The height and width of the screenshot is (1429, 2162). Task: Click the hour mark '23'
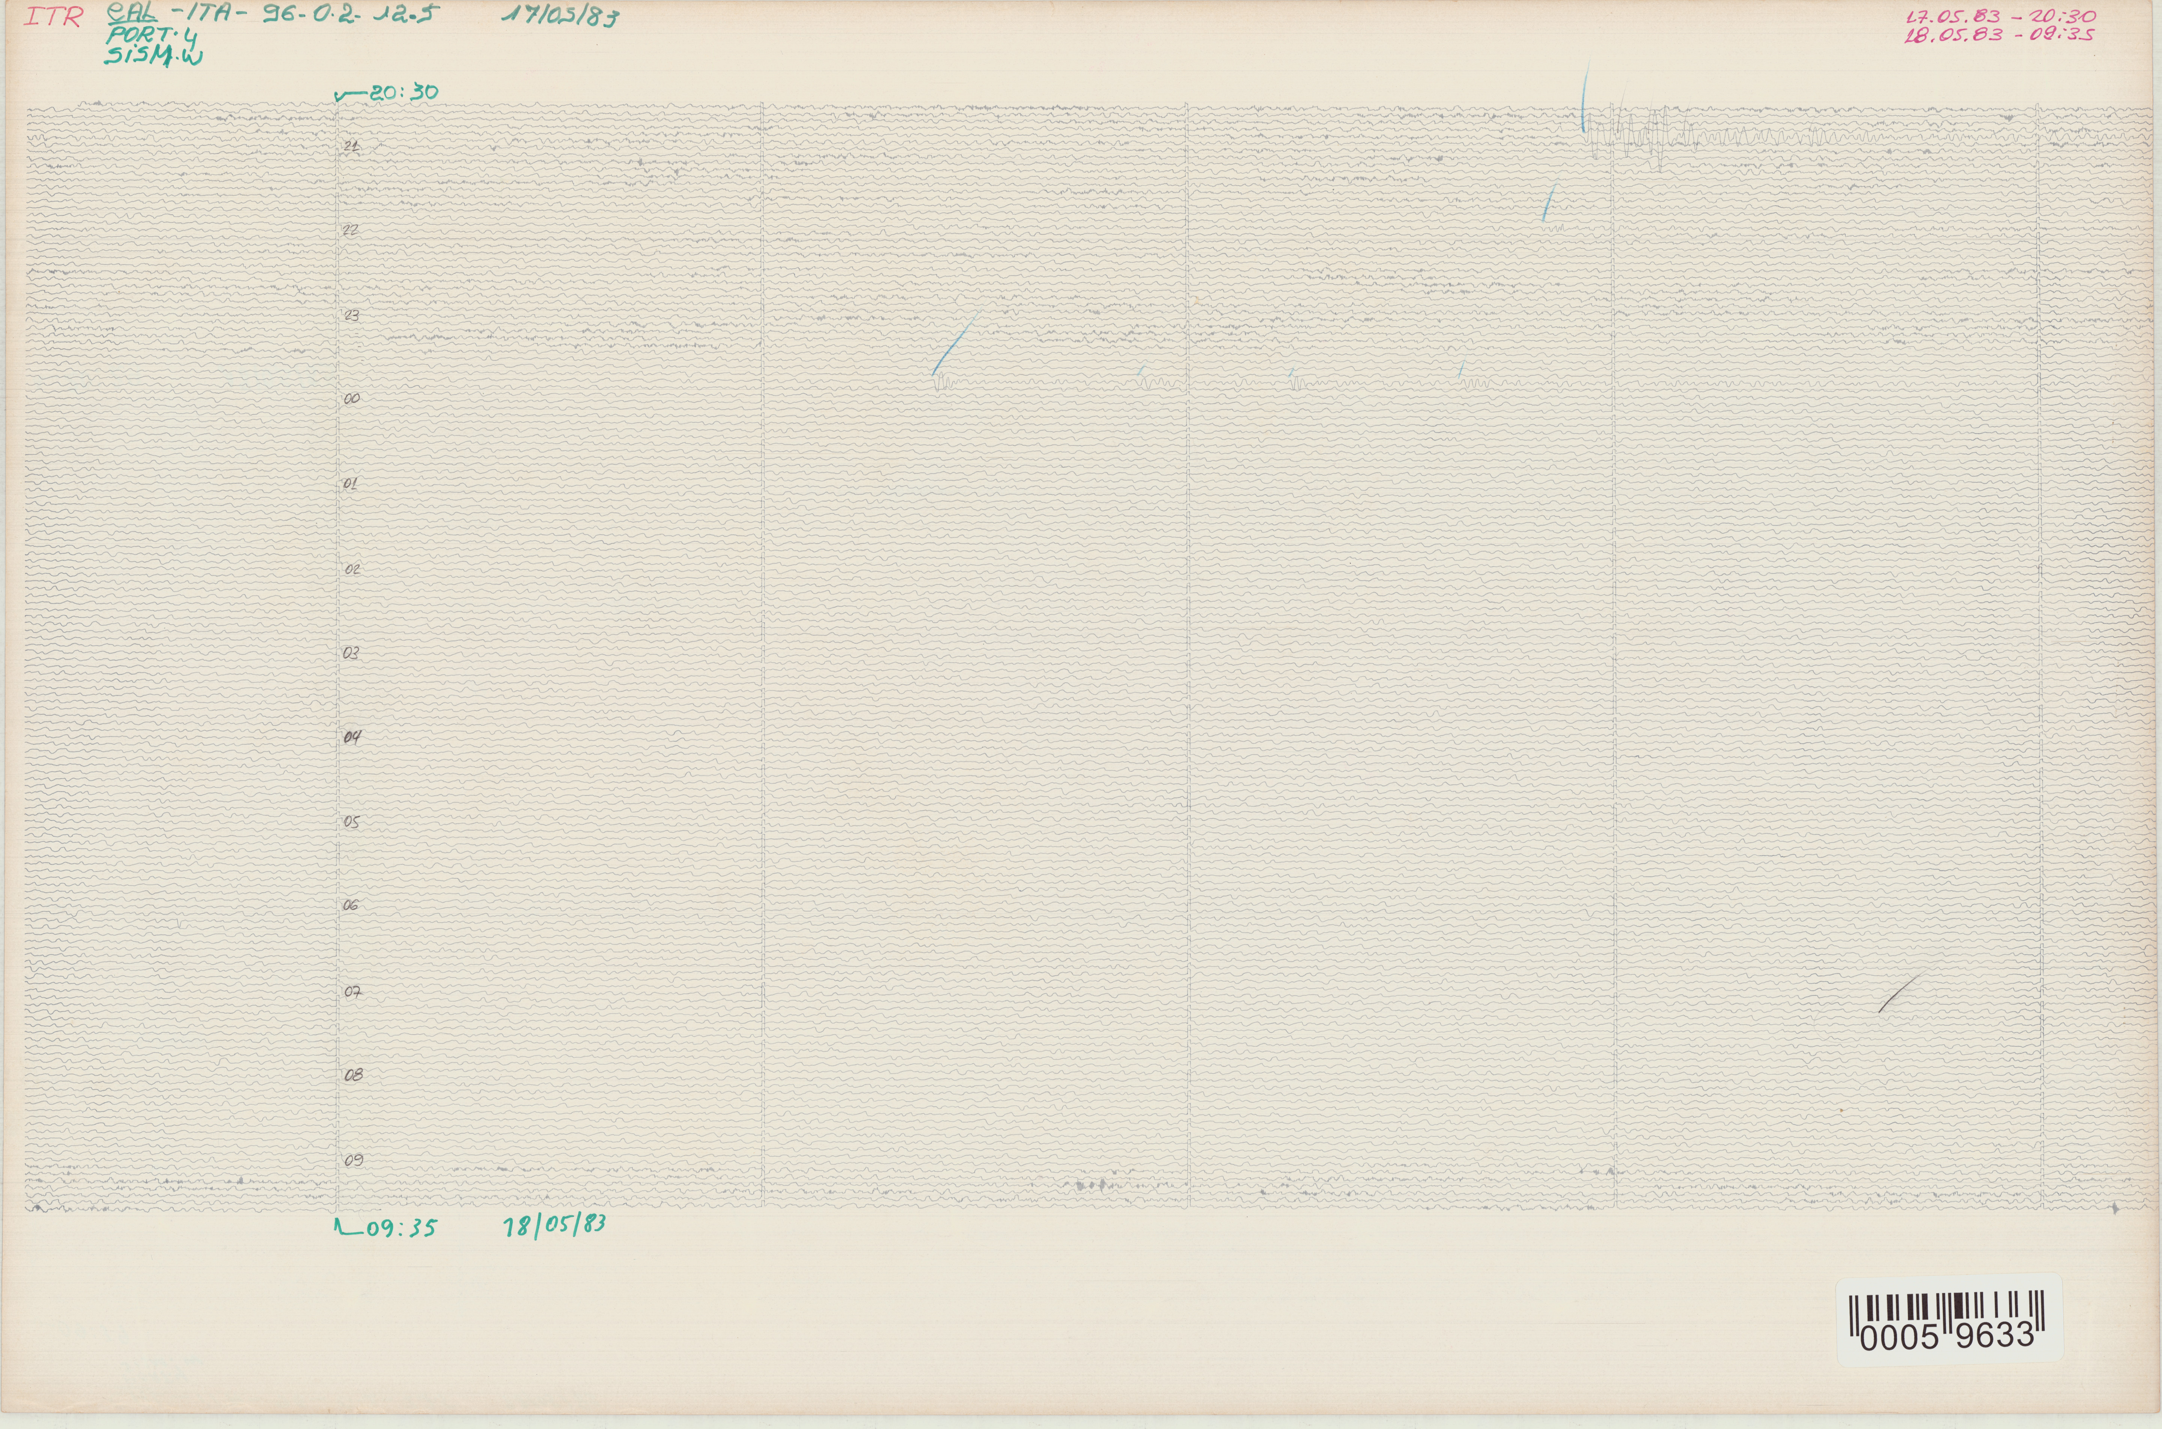351,315
